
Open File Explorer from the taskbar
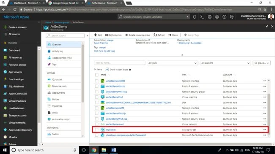(x=104, y=150)
